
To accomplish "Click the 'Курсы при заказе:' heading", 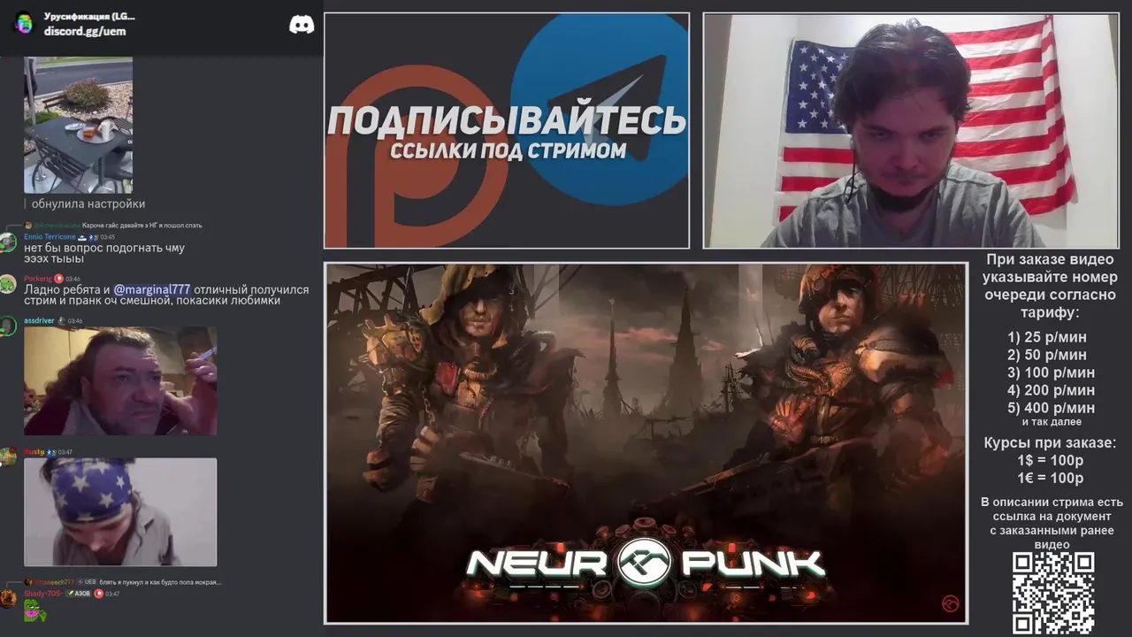I will pyautogui.click(x=1050, y=443).
